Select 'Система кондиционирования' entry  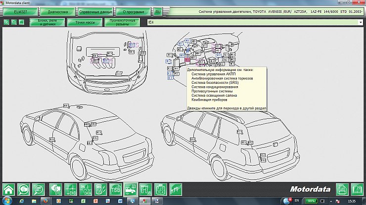click(x=215, y=87)
